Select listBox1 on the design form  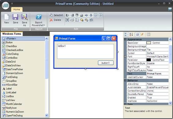coord(85,52)
